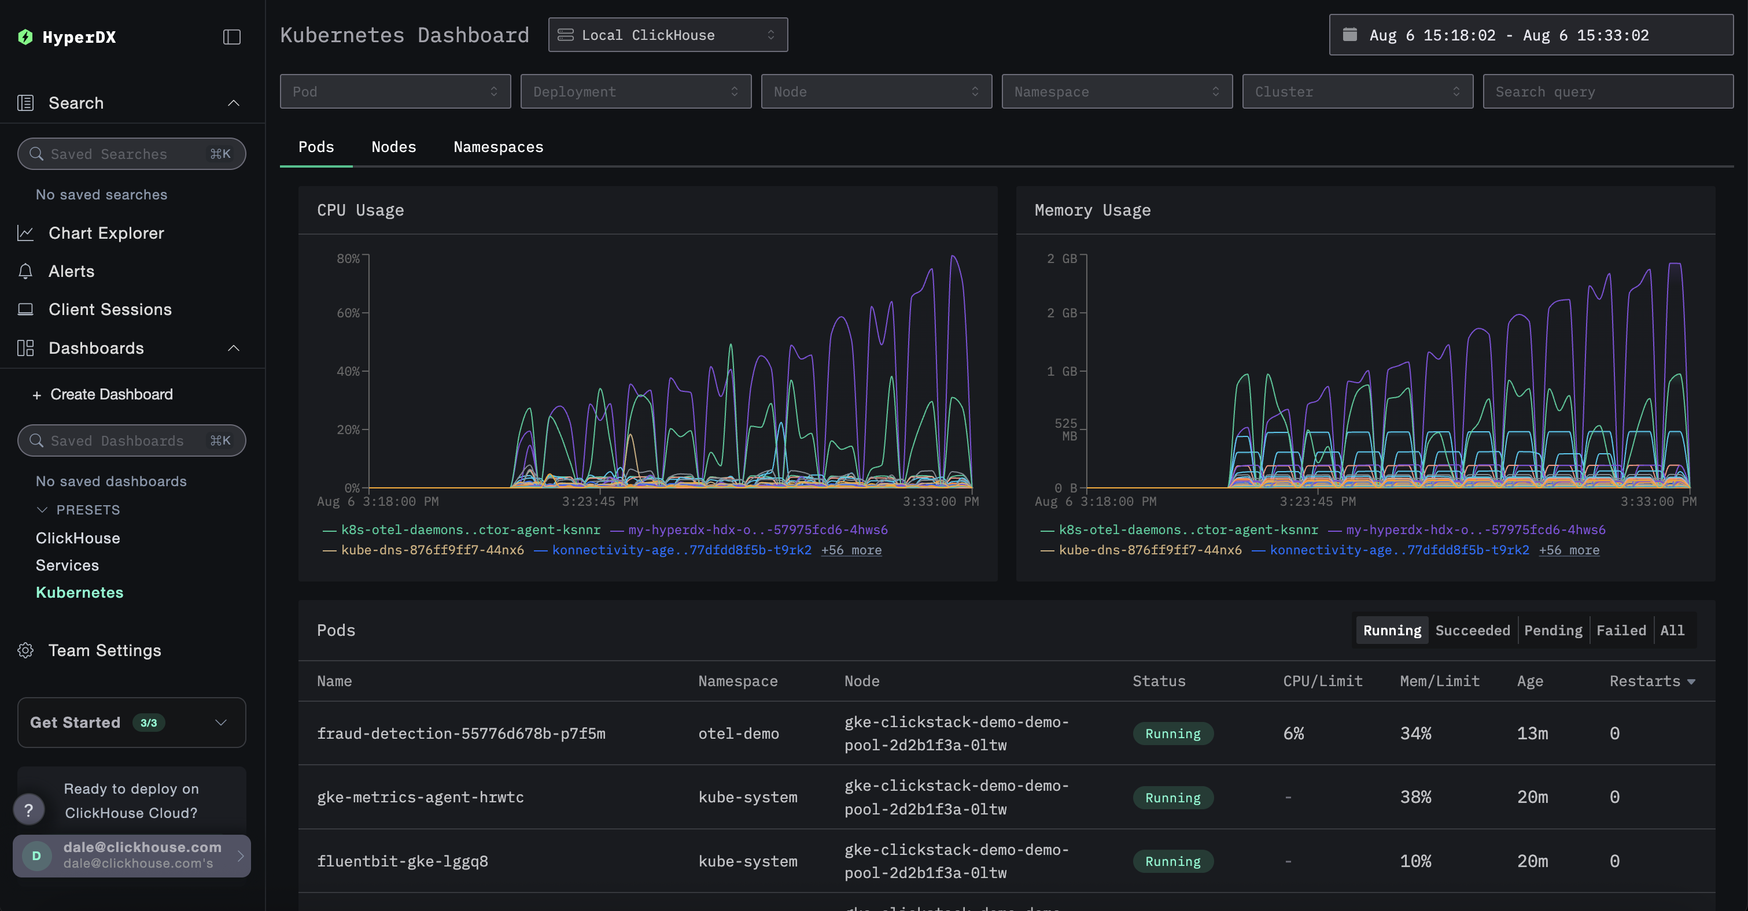The width and height of the screenshot is (1748, 911).
Task: Open Client Sessions via the monitor icon
Action: click(26, 309)
